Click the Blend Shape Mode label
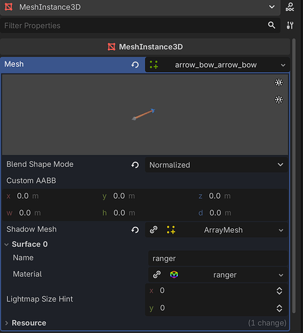 40,164
